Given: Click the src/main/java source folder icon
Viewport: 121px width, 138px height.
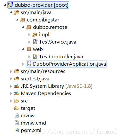Looking at the screenshot, I should tap(17, 12).
